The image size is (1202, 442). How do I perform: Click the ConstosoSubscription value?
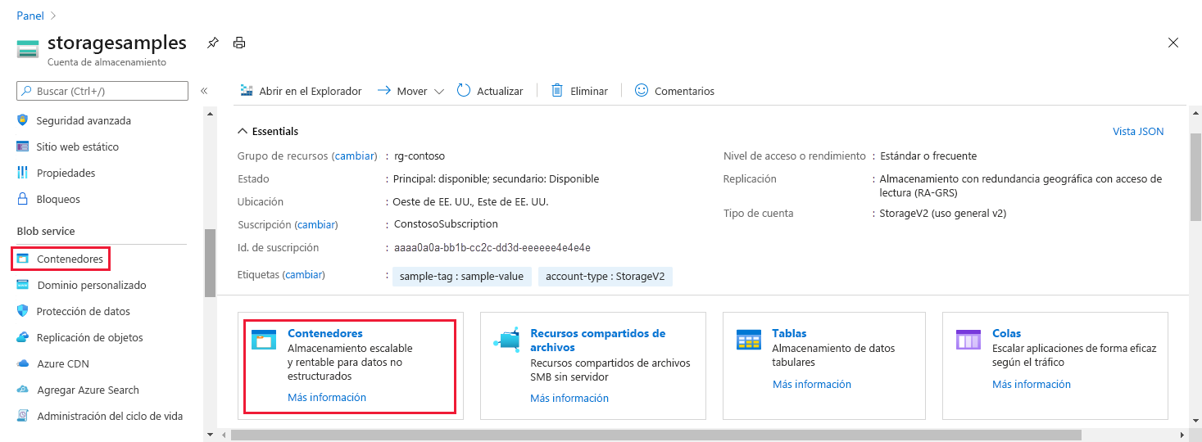446,223
